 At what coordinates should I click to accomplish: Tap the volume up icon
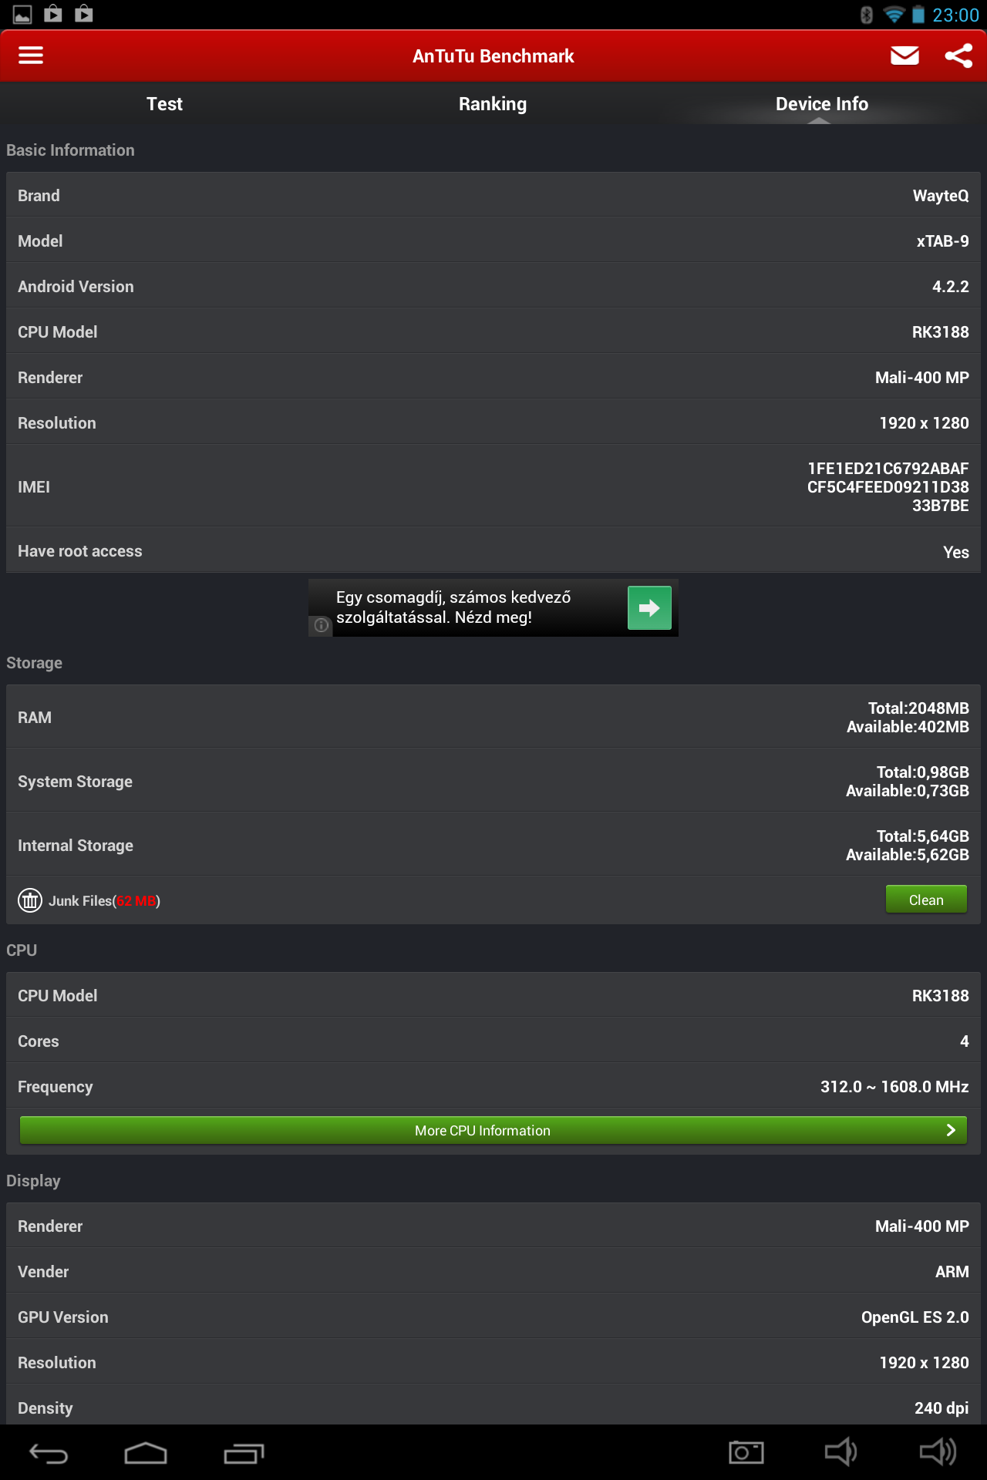tap(938, 1453)
